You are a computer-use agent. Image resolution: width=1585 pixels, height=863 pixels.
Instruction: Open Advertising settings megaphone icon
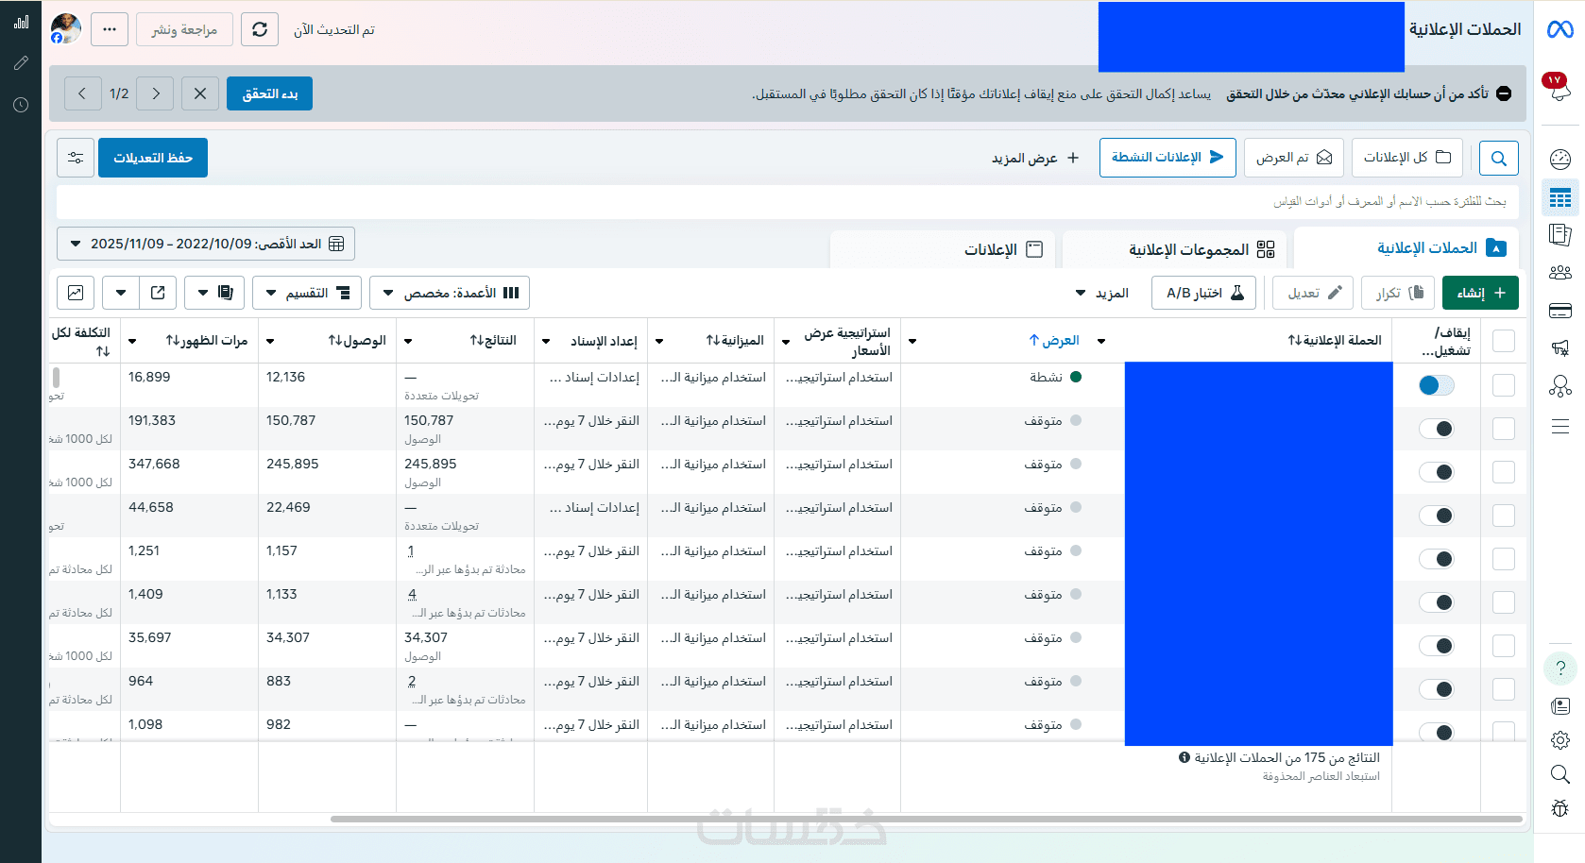[x=1560, y=348]
